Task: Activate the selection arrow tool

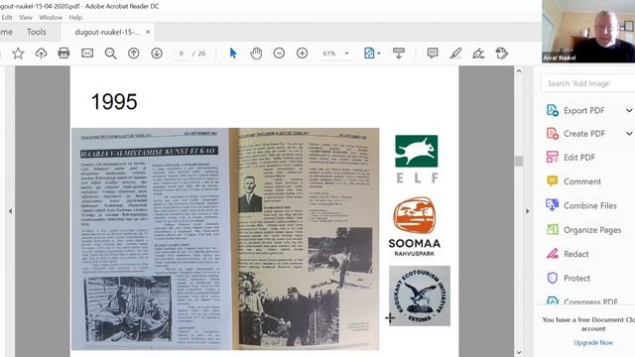Action: (x=233, y=53)
